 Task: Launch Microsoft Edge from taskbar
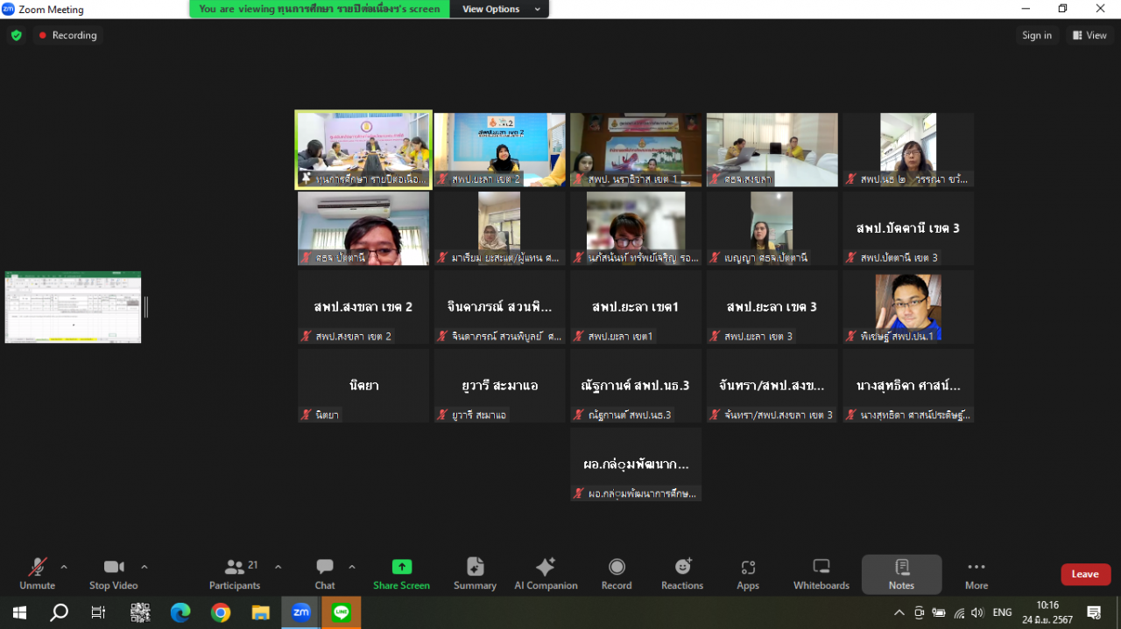[x=180, y=612]
